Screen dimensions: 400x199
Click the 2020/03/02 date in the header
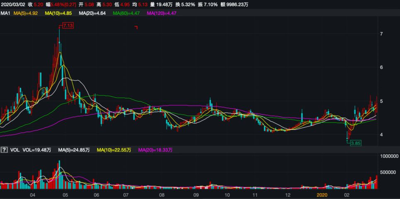[x=13, y=4]
